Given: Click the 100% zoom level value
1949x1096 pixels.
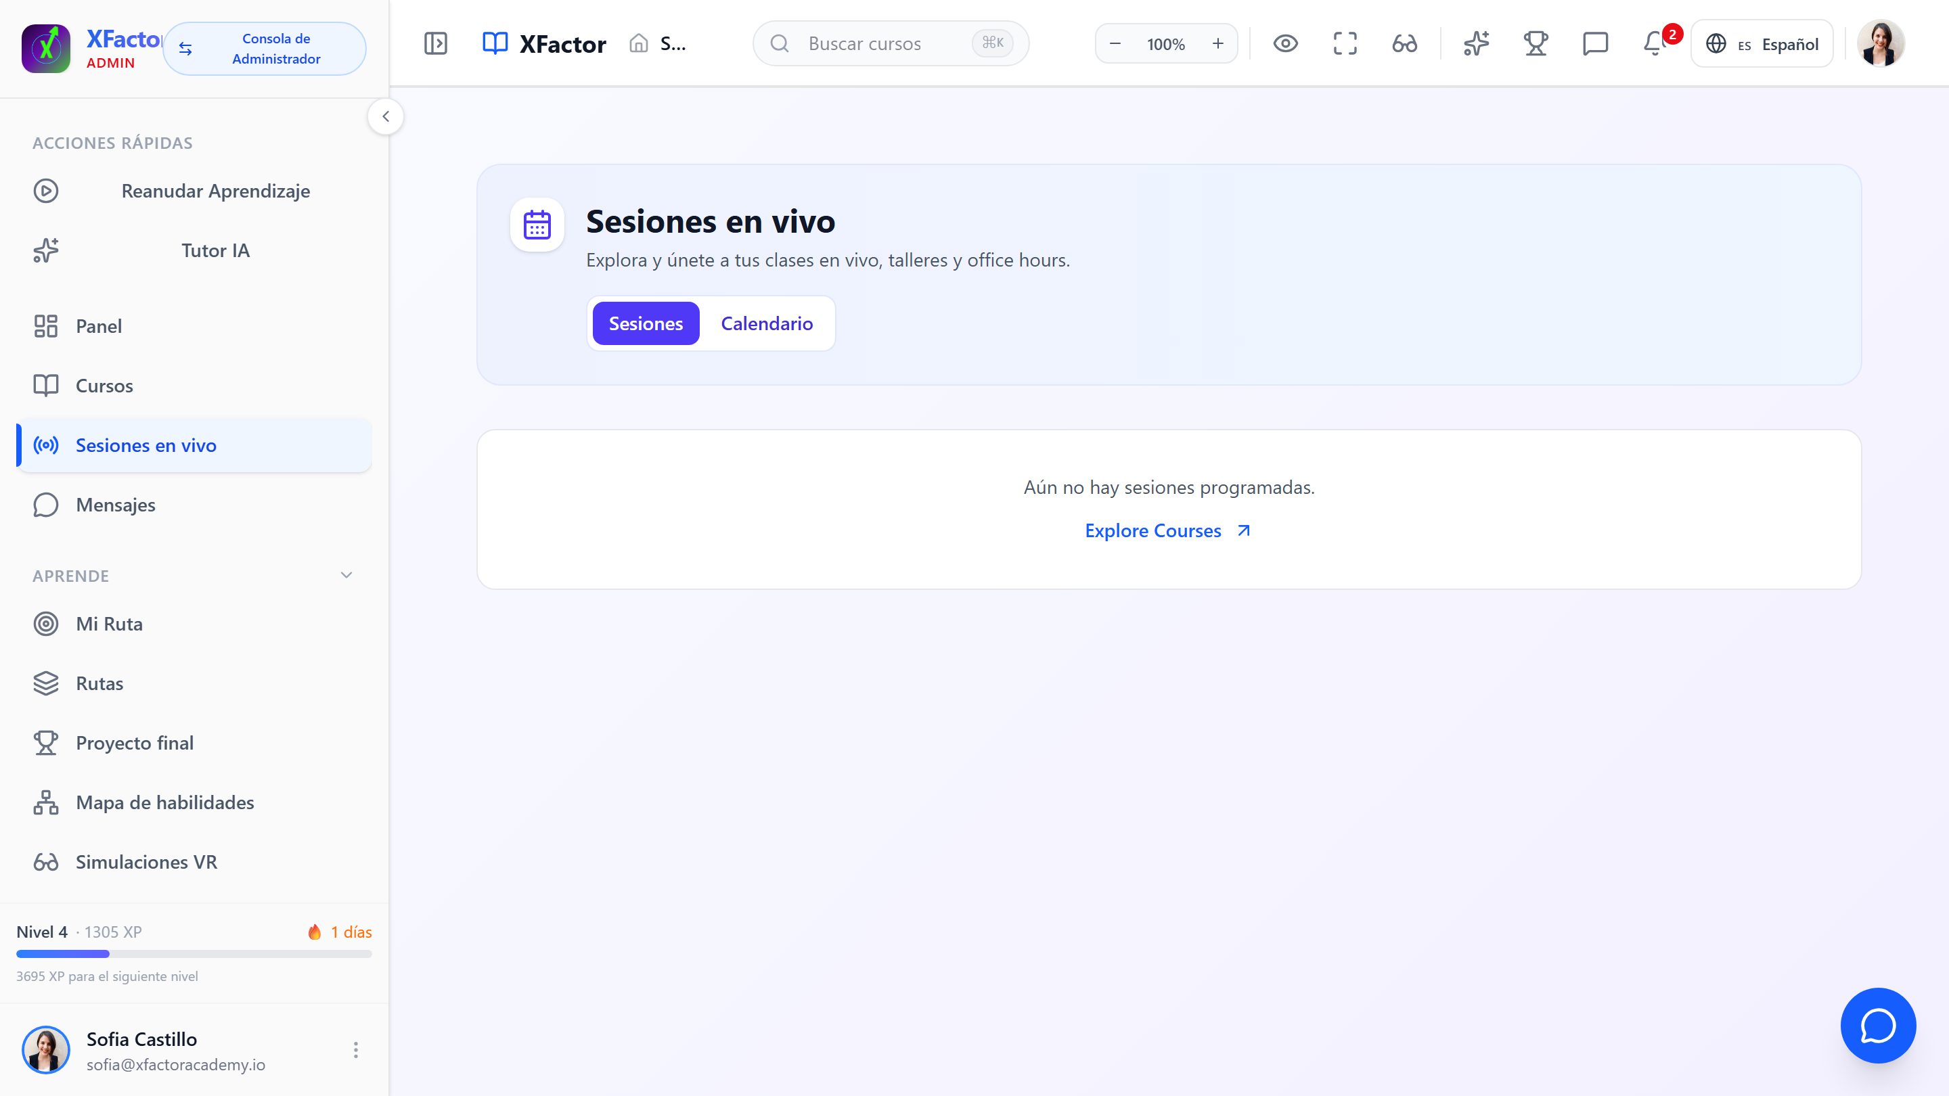Looking at the screenshot, I should click(1166, 45).
